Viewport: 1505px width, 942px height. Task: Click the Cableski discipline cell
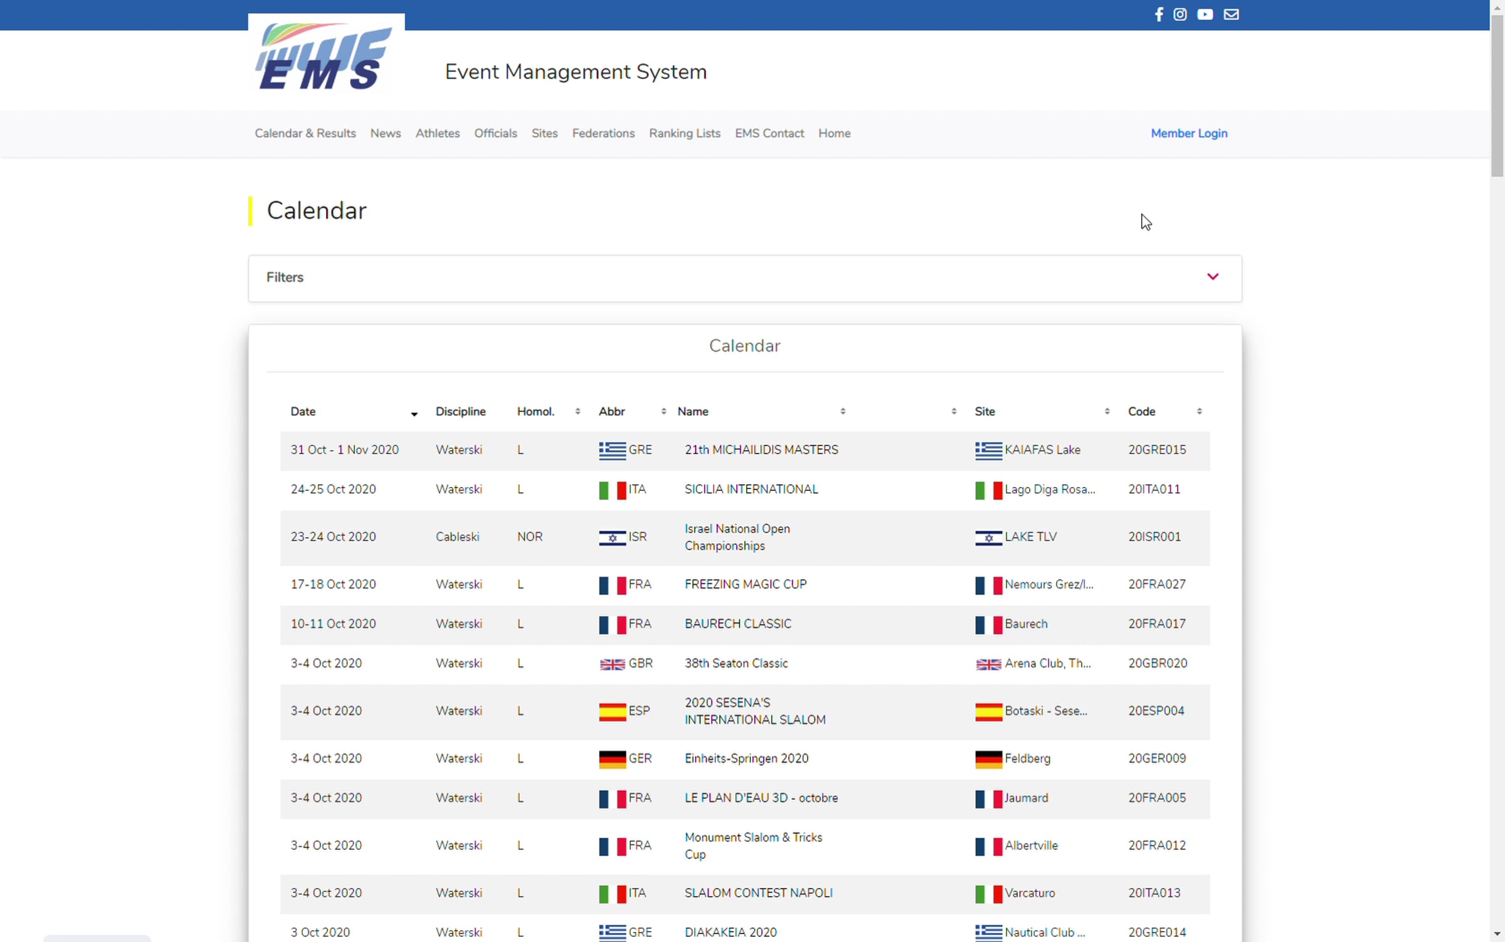(x=457, y=537)
